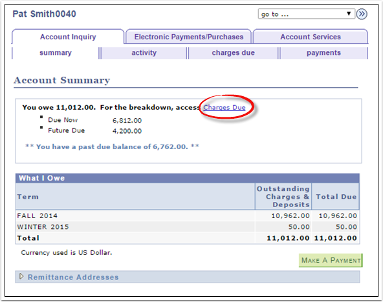
Task: Open the Account Services tab
Action: point(310,37)
